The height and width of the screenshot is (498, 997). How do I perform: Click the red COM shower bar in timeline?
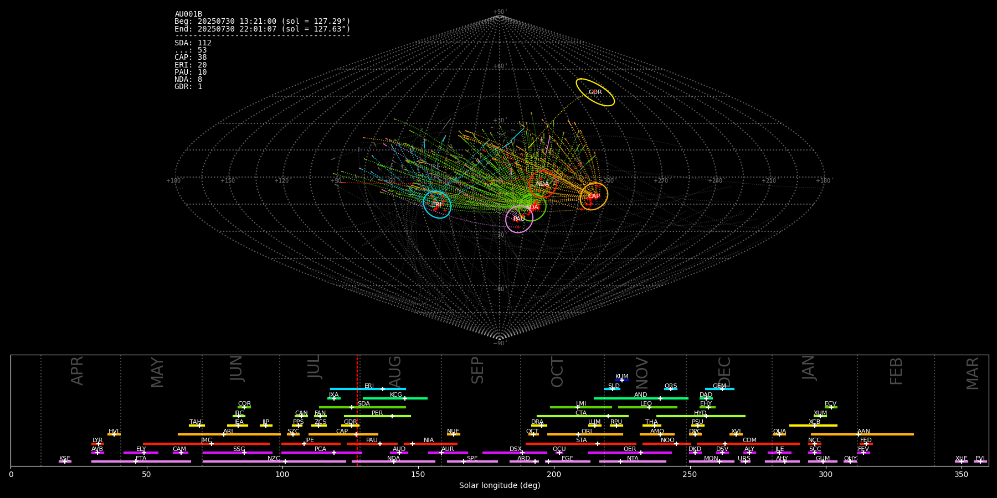coord(748,443)
